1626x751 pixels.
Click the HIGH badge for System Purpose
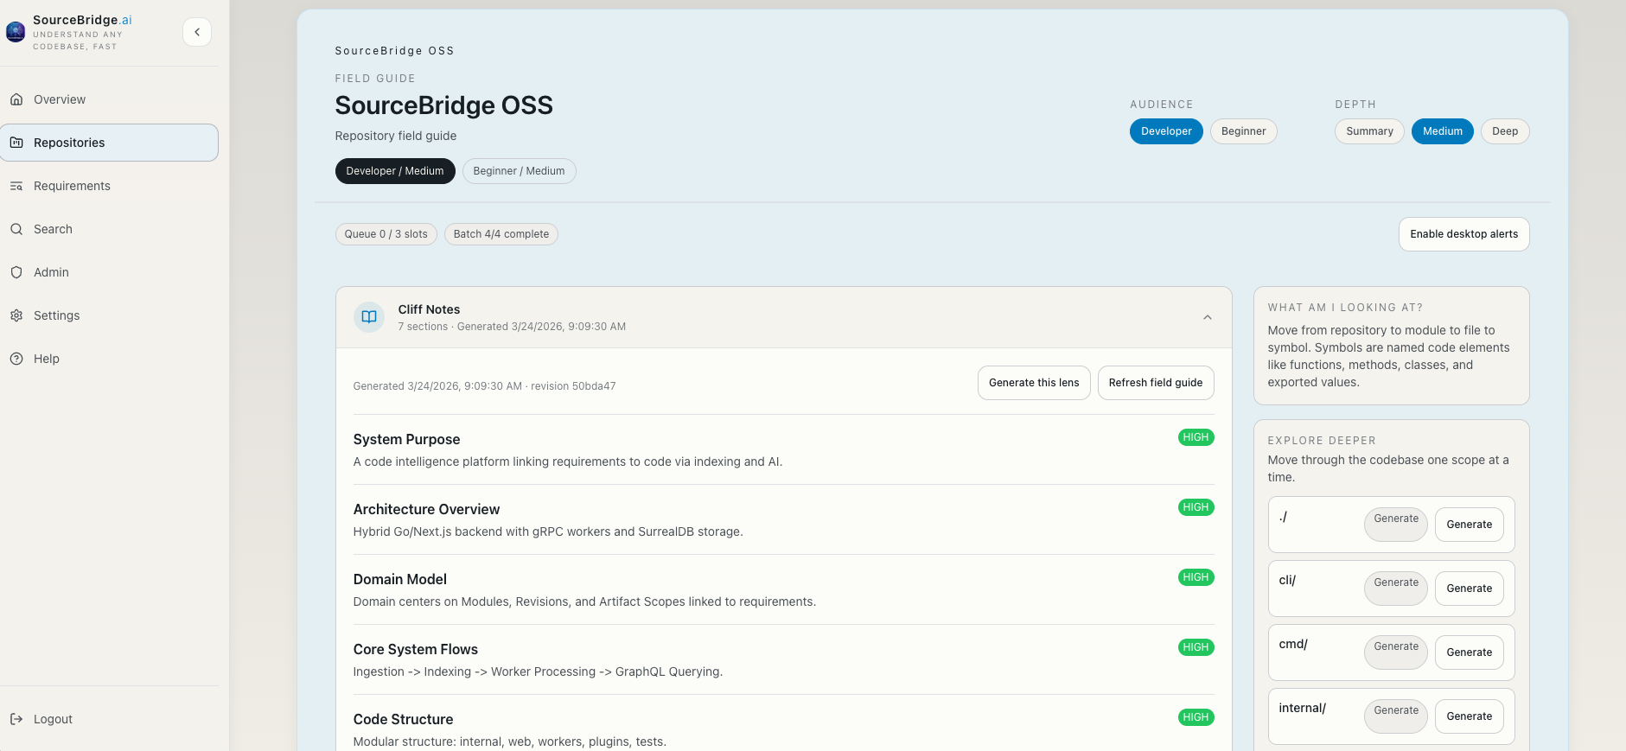point(1196,437)
